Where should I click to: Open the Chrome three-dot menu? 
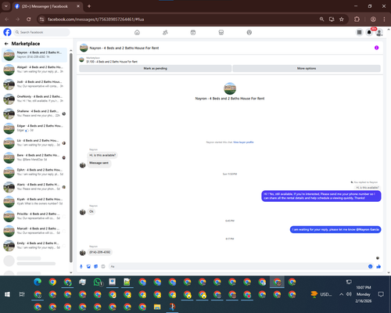384,20
